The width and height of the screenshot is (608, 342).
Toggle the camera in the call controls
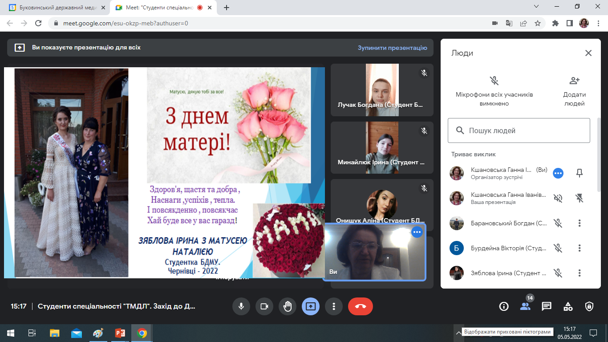click(264, 306)
